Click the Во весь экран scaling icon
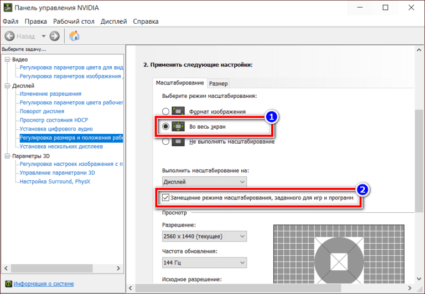The image size is (425, 294). [x=178, y=126]
